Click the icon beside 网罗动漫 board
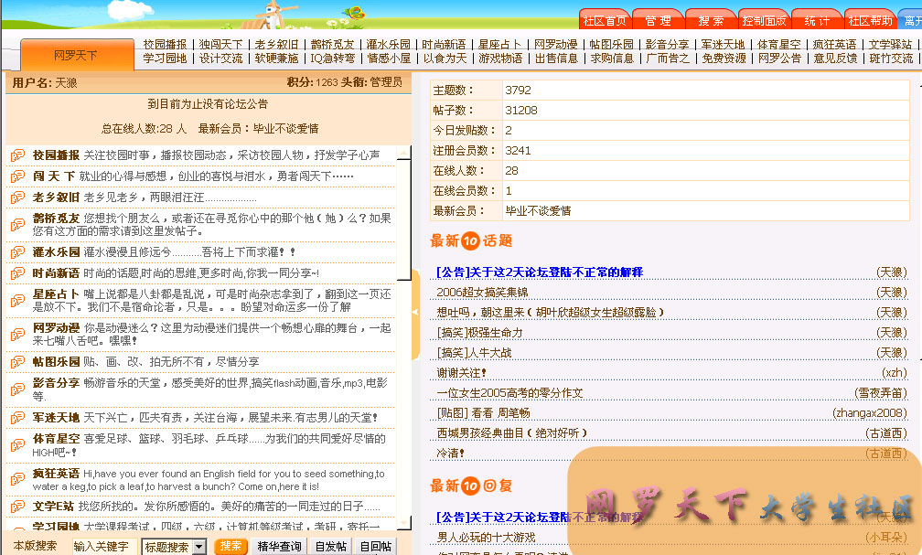This screenshot has width=922, height=555. (17, 328)
